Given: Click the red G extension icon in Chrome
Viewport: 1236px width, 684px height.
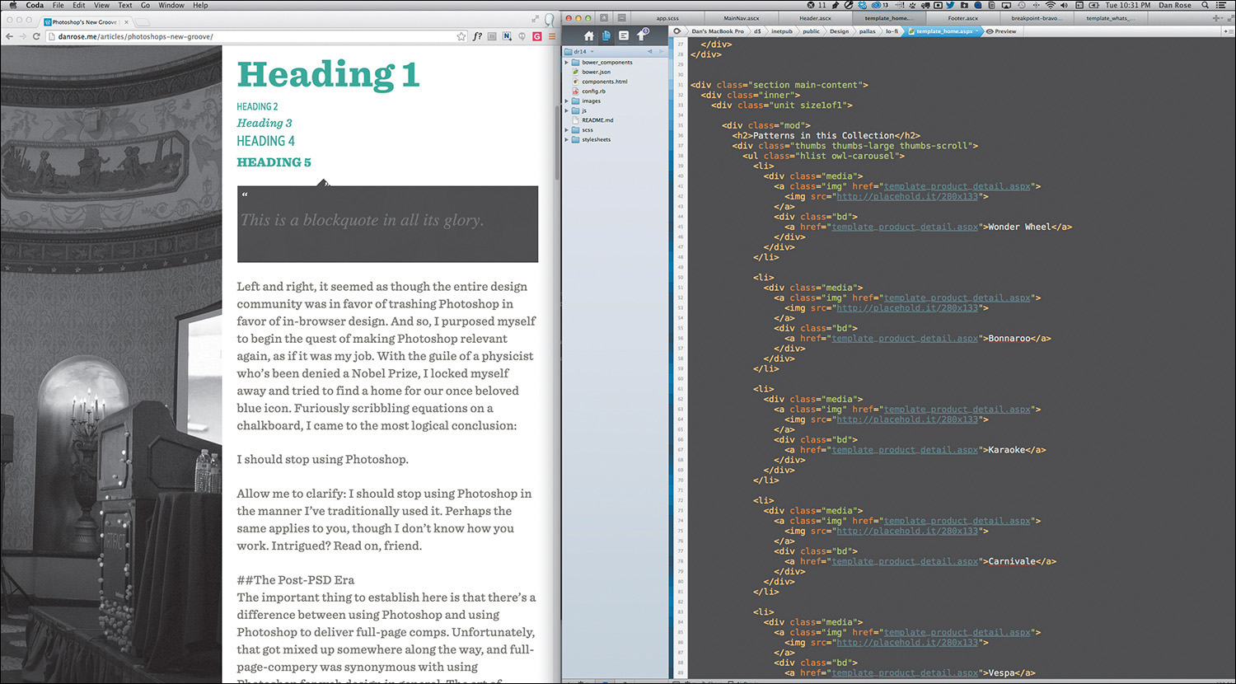Looking at the screenshot, I should (537, 36).
